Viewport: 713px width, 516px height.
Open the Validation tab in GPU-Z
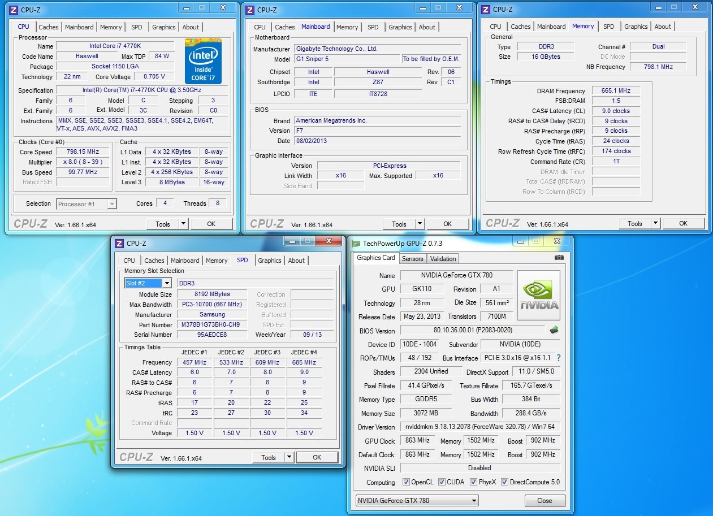[443, 258]
